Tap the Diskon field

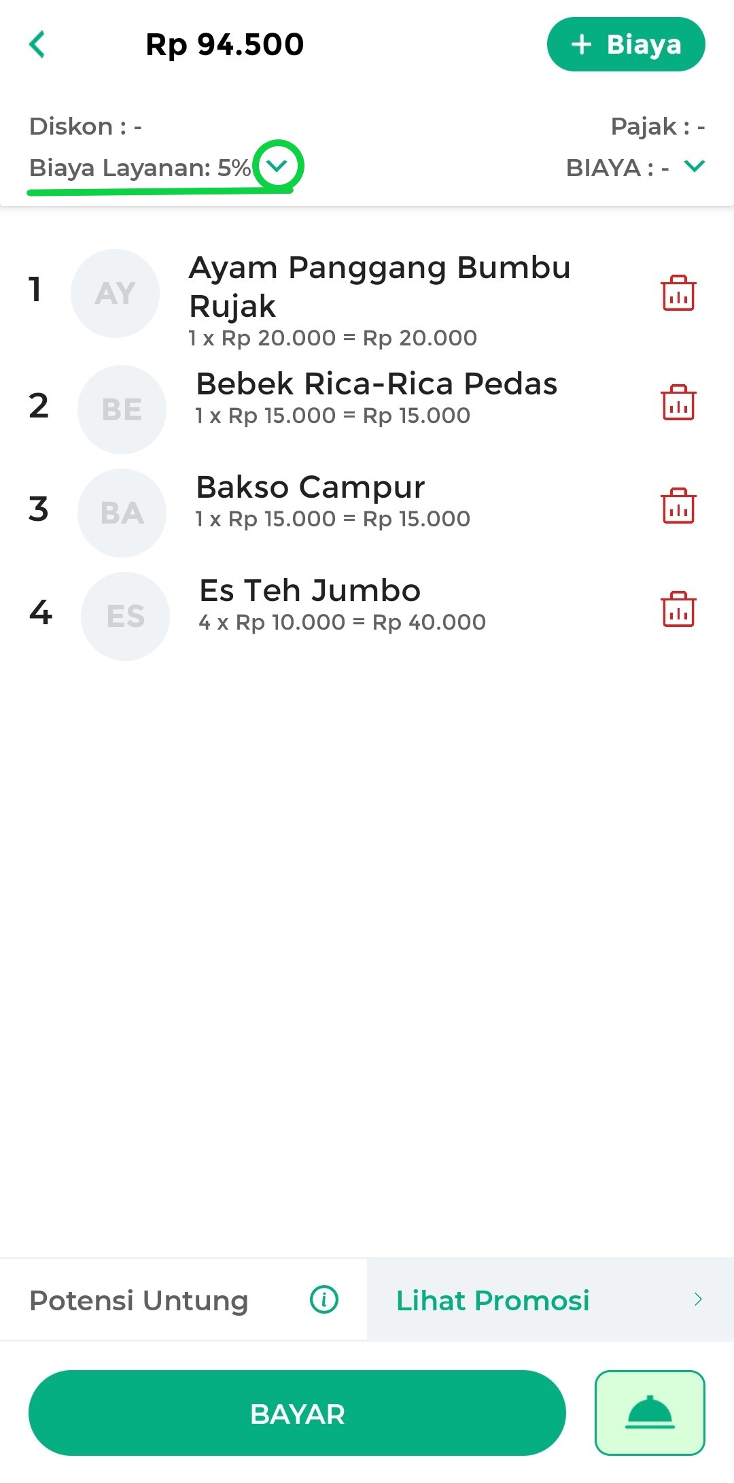click(86, 126)
